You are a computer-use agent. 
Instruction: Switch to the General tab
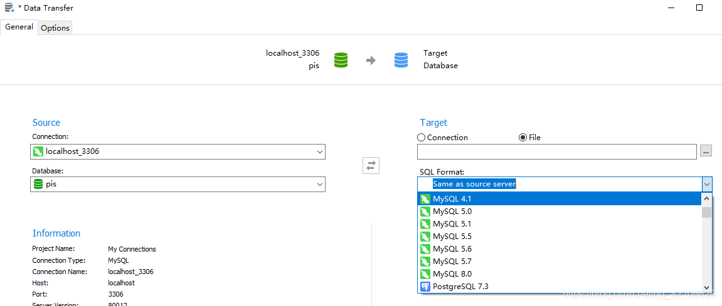[x=19, y=27]
